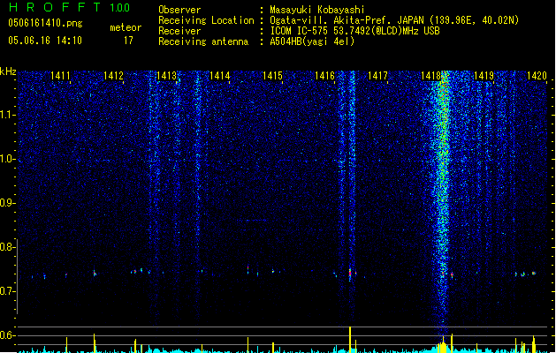556x353 pixels.
Task: Click the Receiving antenna label
Action: 203,41
